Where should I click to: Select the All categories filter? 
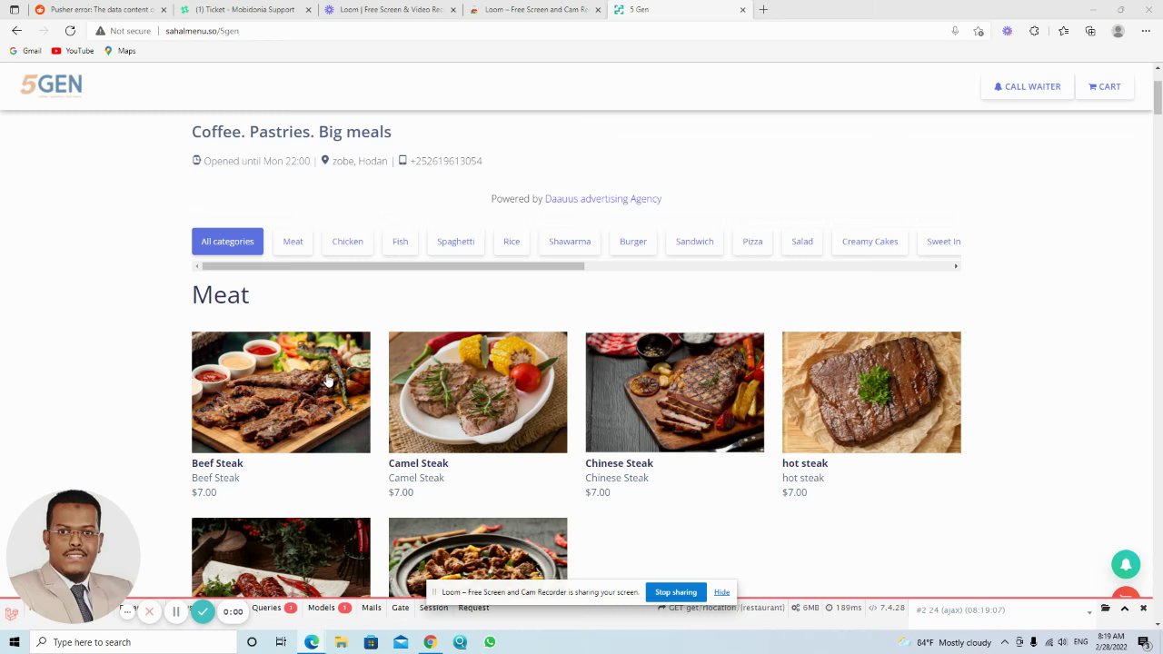(227, 242)
